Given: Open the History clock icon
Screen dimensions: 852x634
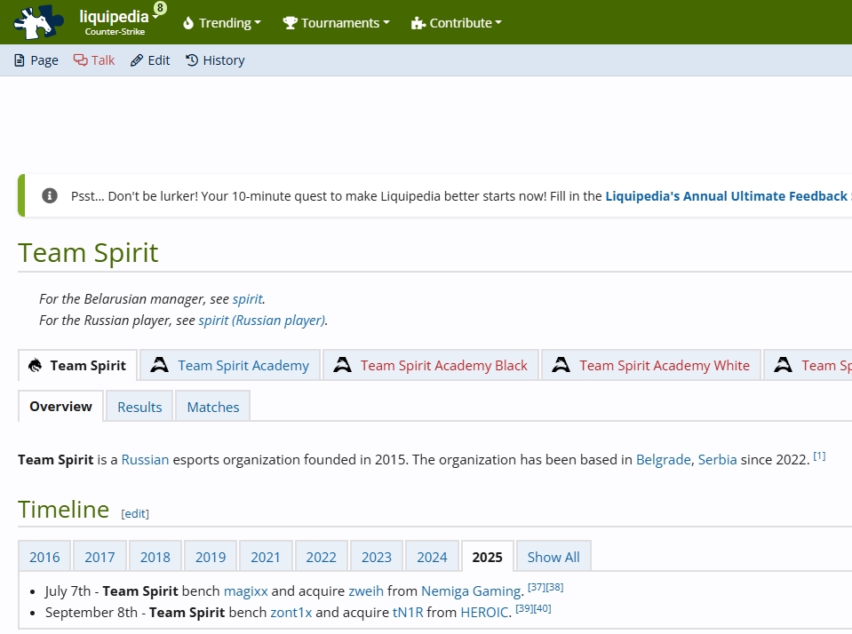Looking at the screenshot, I should (192, 60).
